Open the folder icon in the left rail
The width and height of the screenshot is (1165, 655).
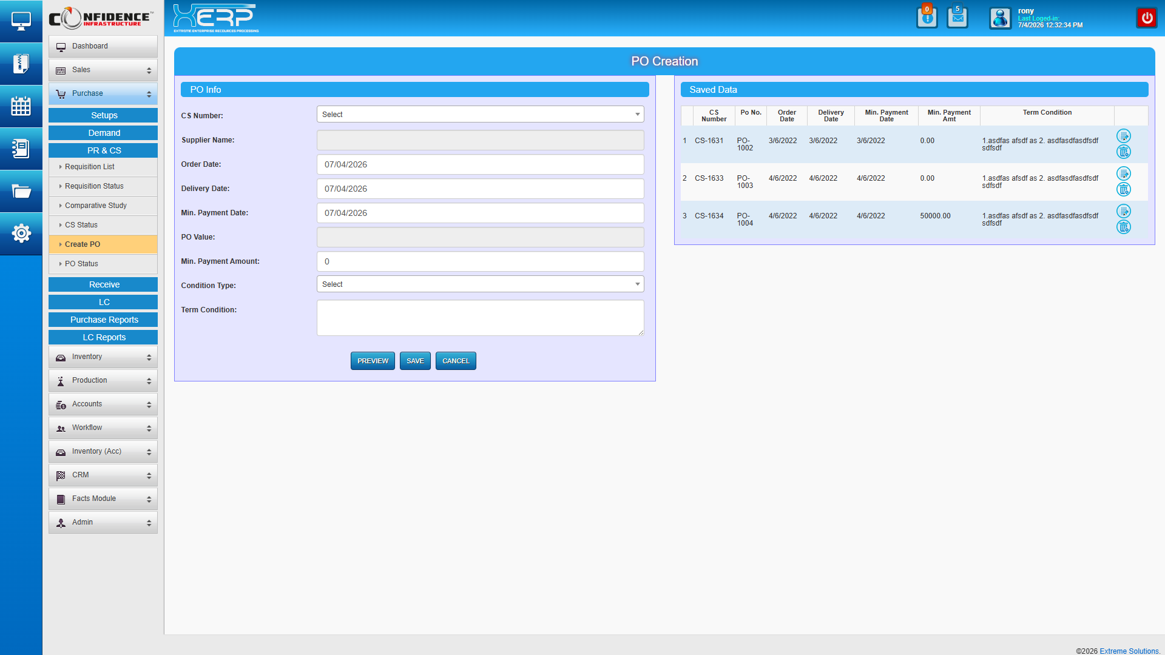(21, 191)
